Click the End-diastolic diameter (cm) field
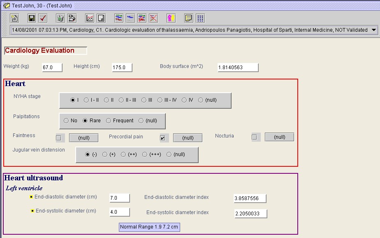The height and width of the screenshot is (238, 380). [x=119, y=198]
